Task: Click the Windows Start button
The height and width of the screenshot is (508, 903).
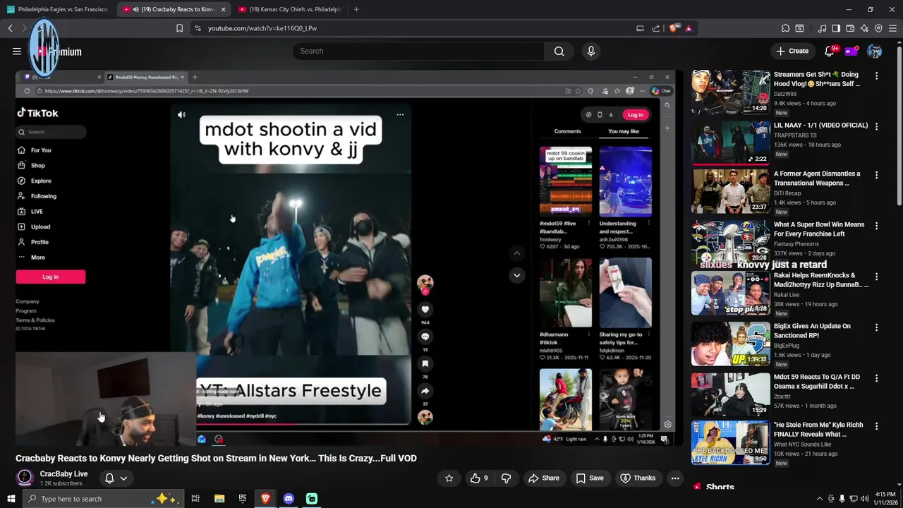Action: coord(11,499)
